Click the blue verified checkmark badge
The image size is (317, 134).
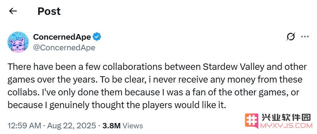pyautogui.click(x=97, y=37)
